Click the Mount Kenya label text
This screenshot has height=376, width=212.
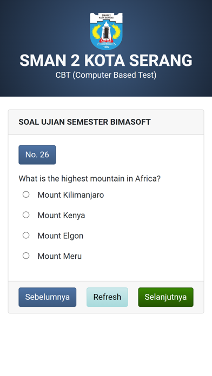61,216
